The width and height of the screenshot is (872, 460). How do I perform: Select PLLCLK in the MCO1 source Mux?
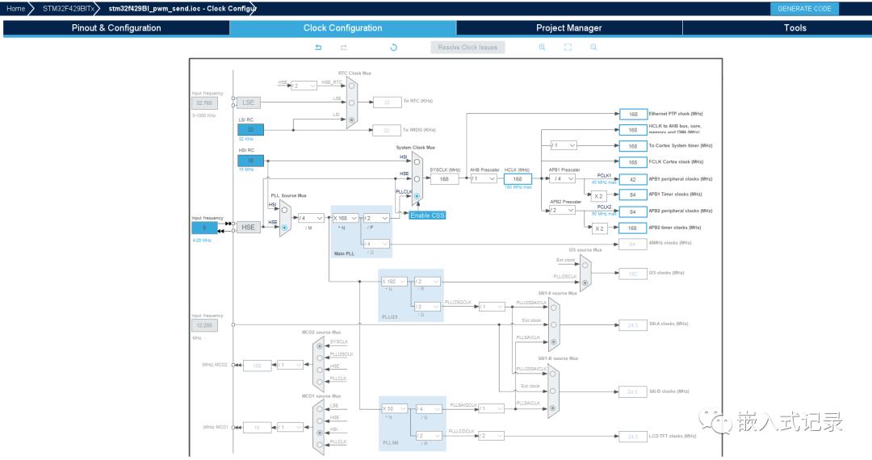[319, 445]
